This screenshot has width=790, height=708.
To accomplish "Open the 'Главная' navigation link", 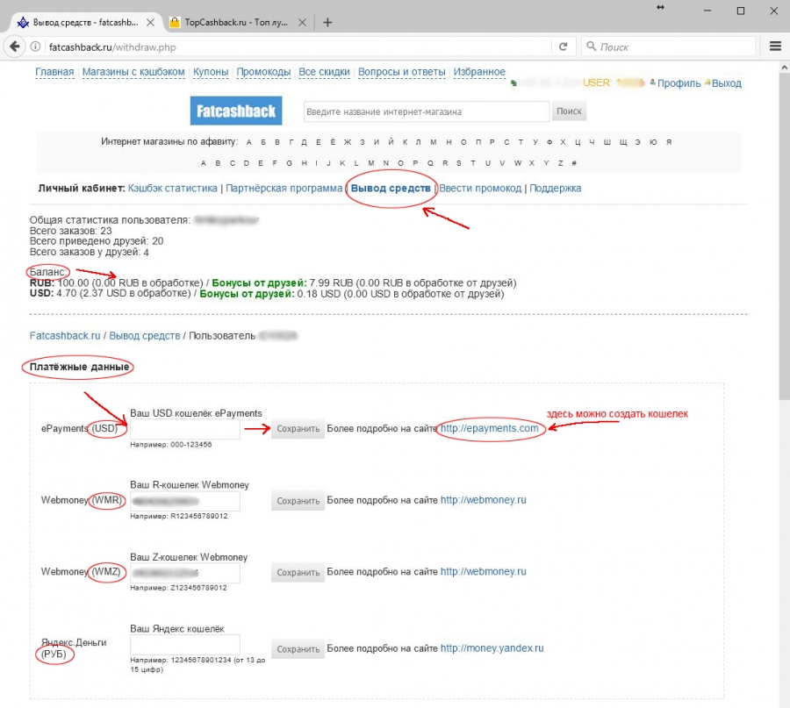I will (x=54, y=72).
